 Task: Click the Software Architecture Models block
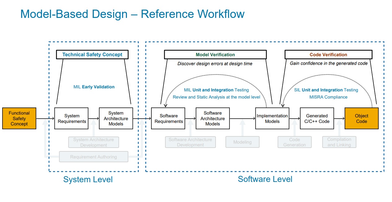(213, 118)
